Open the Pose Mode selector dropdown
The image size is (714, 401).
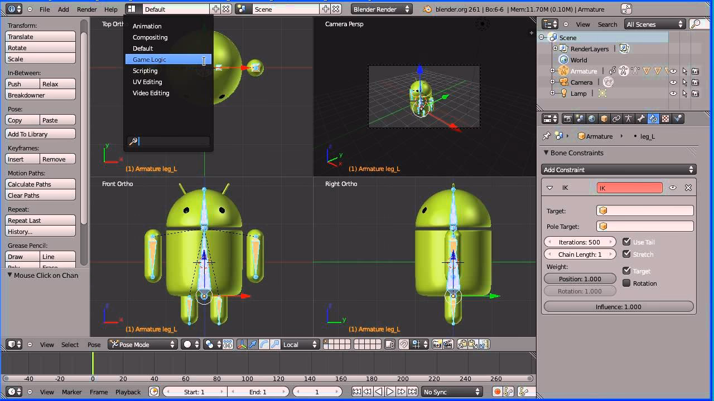point(143,344)
